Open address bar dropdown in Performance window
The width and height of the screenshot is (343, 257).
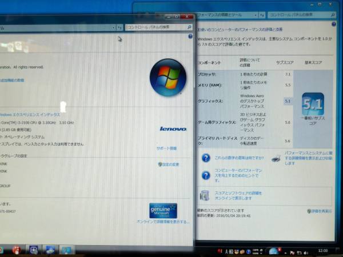click(x=256, y=15)
